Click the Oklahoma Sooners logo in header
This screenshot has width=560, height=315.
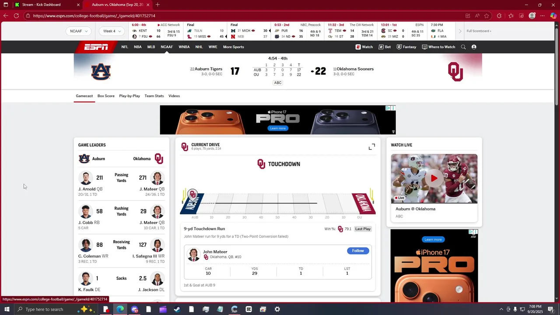tap(455, 72)
